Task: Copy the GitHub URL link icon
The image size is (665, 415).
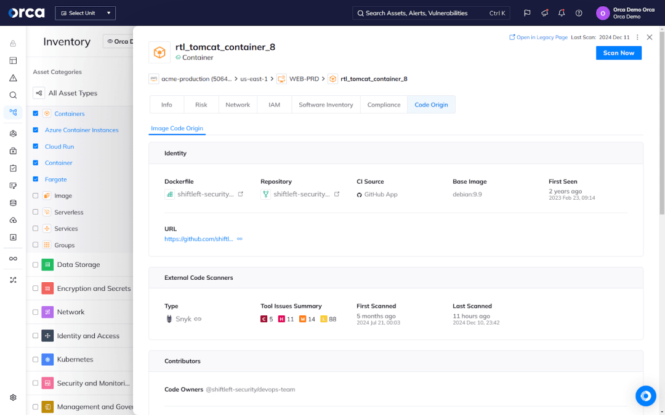Action: [x=240, y=239]
